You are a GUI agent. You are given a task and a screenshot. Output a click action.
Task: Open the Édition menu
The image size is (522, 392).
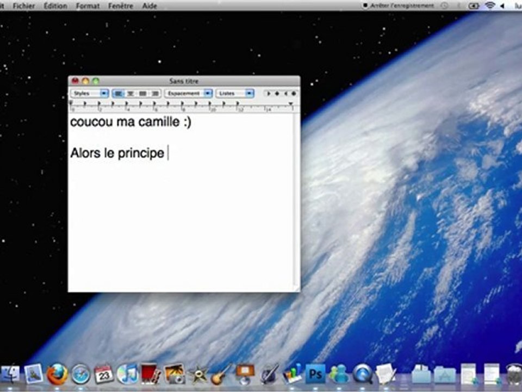coord(55,5)
